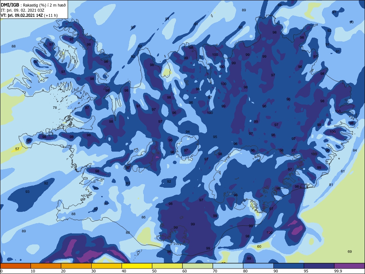Click the 'DMI/IGB : Rakastig (%) í 2 m hæð' title
Screen dimensions: 365x274
click(33, 5)
